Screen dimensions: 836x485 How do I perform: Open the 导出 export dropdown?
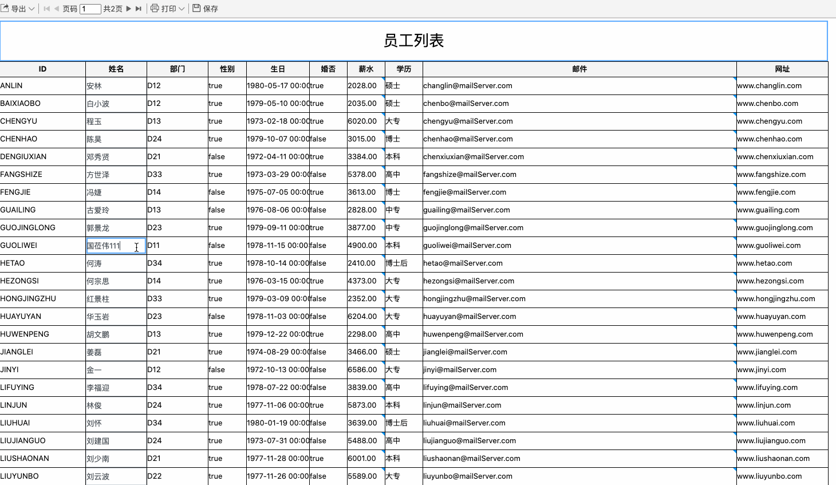(18, 9)
